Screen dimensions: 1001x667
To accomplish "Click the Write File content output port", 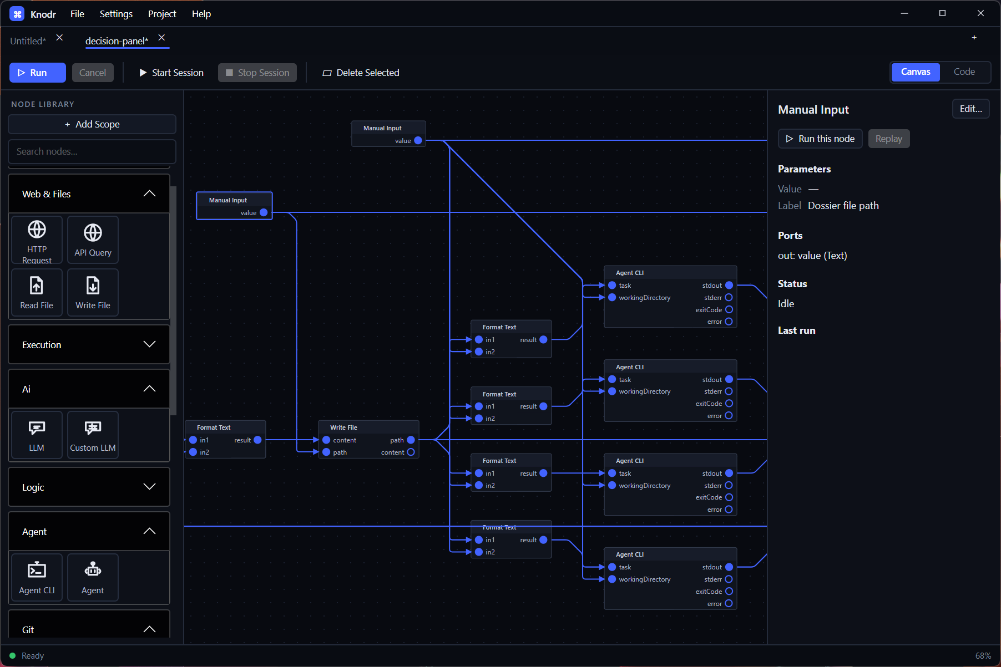I will click(x=411, y=452).
